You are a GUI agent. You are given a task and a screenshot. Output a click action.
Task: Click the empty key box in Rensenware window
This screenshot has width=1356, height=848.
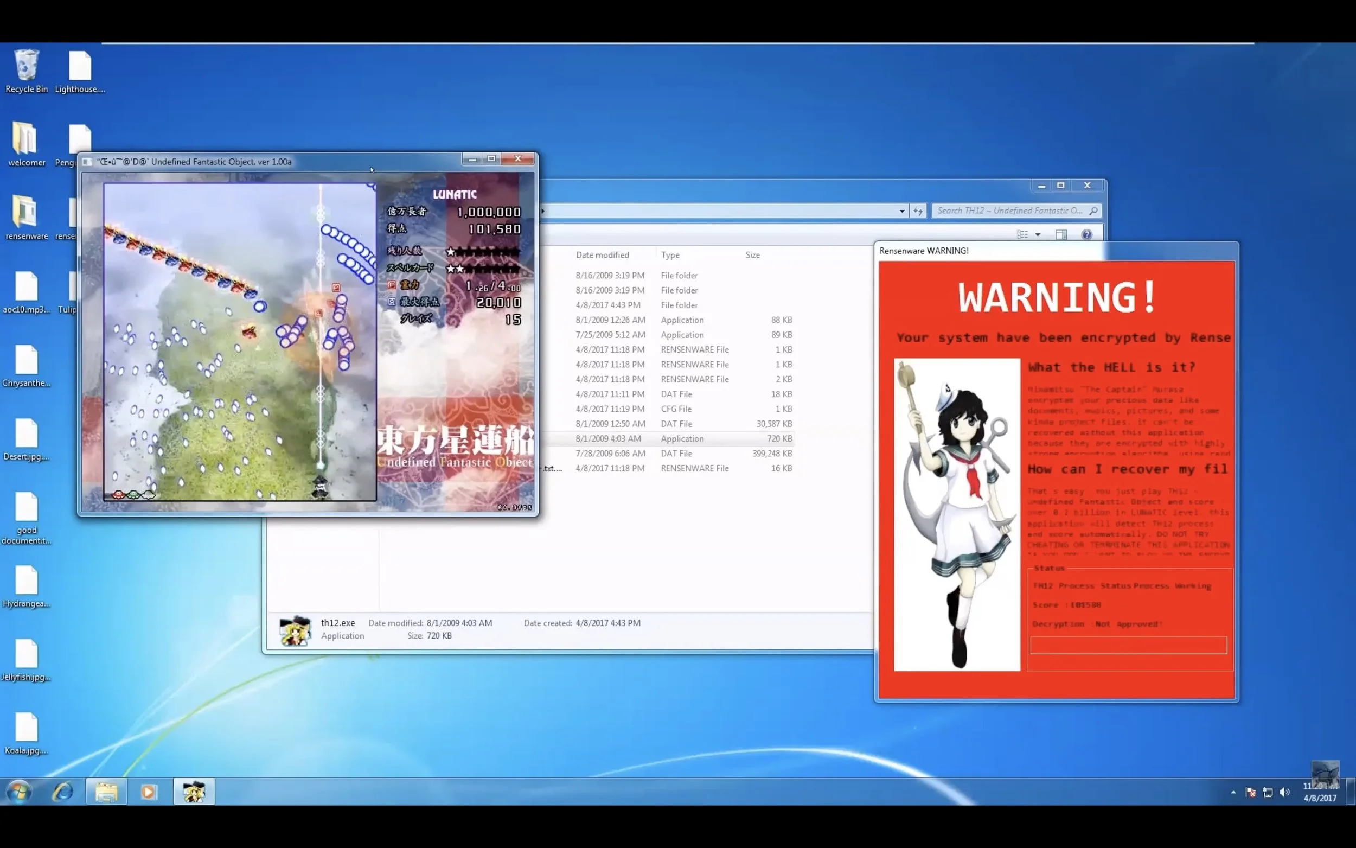tap(1128, 645)
